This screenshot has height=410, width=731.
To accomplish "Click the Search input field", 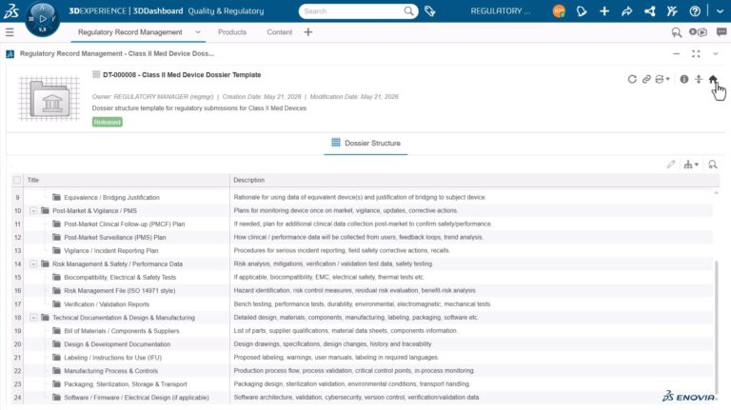I will tap(352, 11).
